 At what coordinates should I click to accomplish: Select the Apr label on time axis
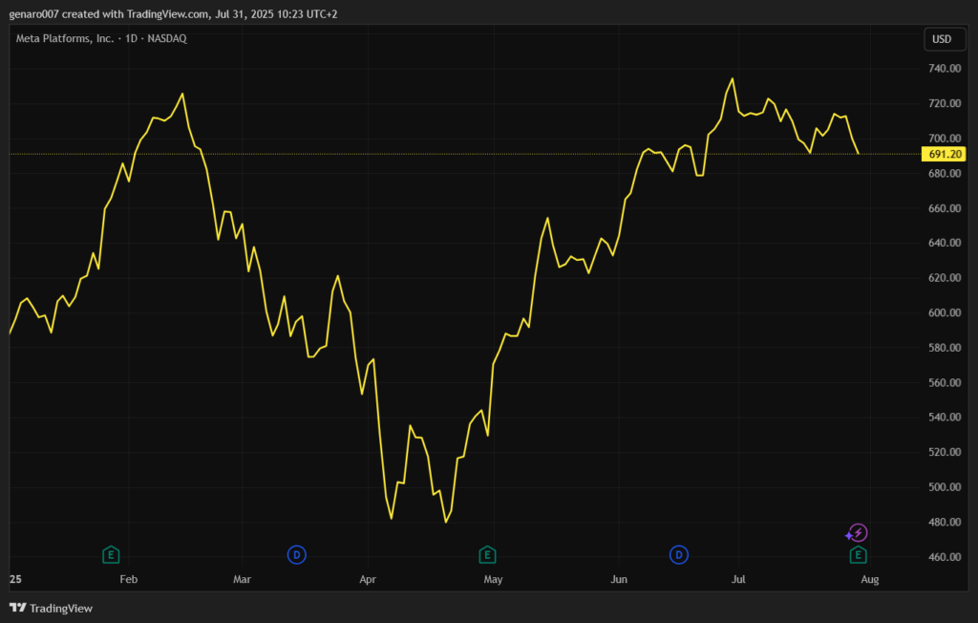click(368, 579)
